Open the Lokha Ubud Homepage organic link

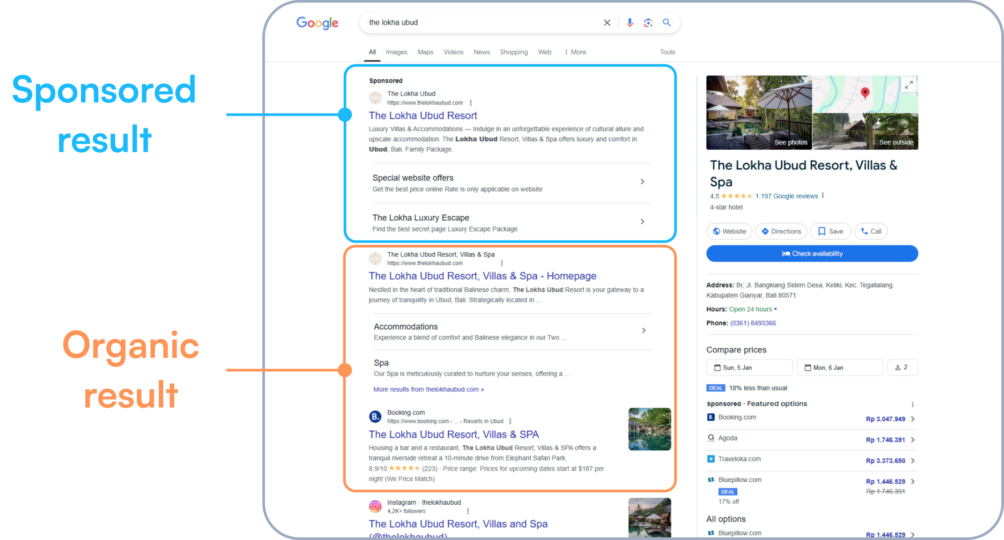(482, 276)
